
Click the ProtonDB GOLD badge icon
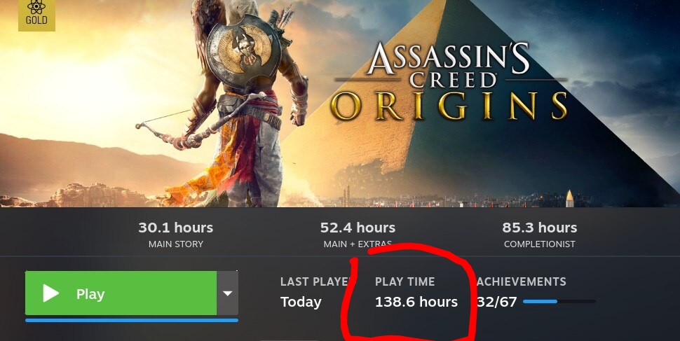[36, 15]
